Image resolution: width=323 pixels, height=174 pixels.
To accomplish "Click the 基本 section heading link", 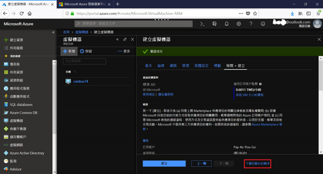I will click(x=146, y=141).
